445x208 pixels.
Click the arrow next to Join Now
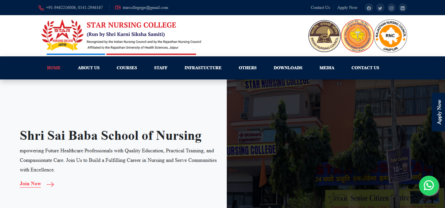(x=50, y=184)
